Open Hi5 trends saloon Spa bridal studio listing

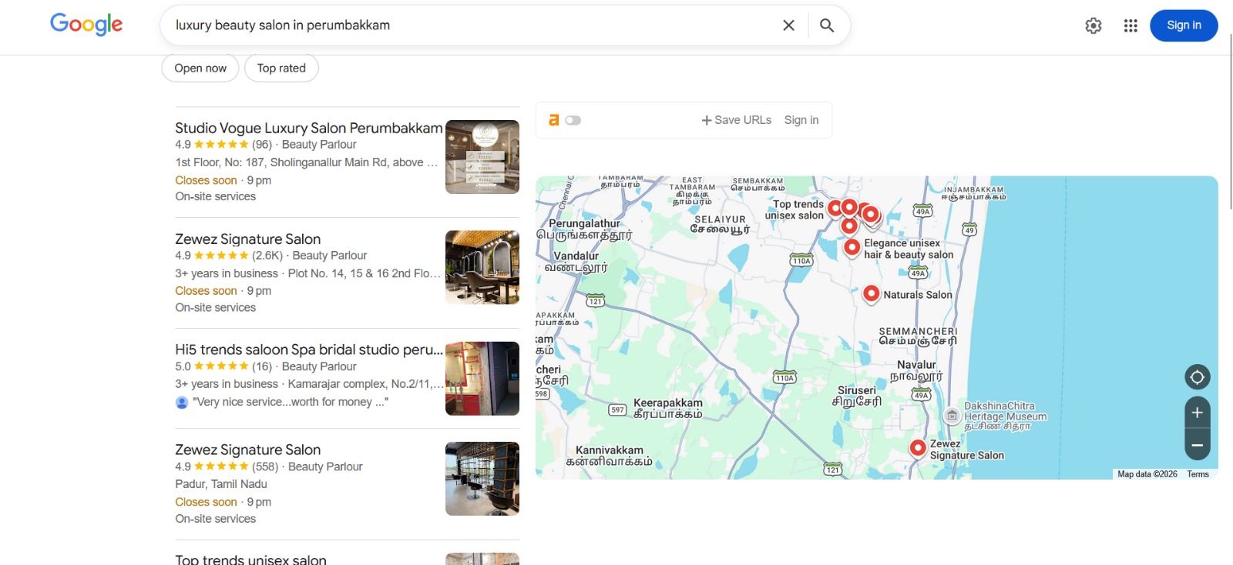click(309, 349)
